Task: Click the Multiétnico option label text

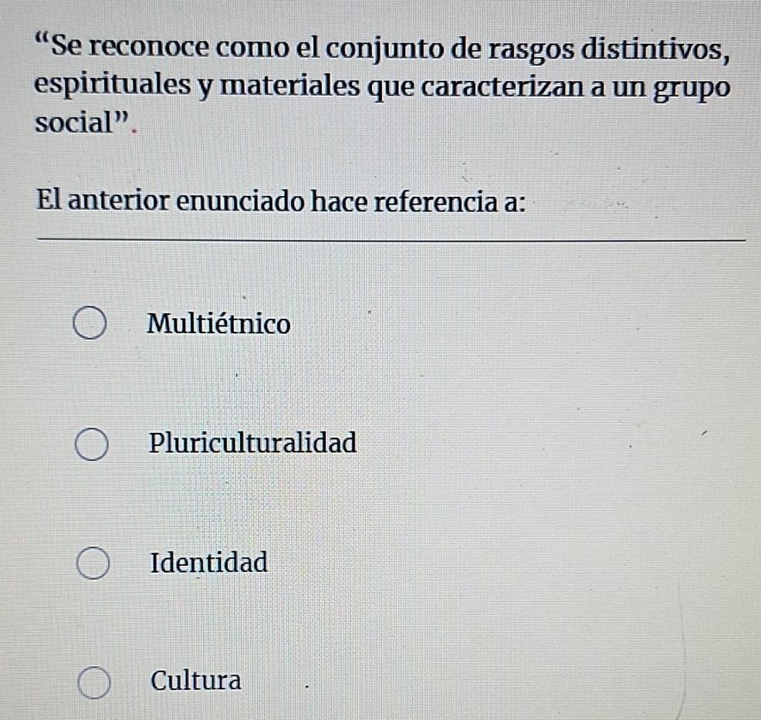Action: tap(219, 324)
